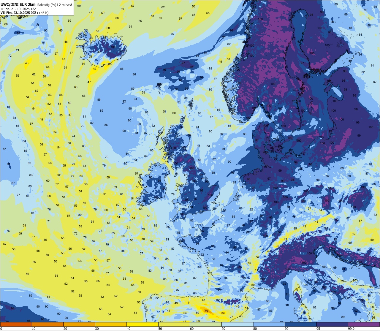Click the 40–50% bright yellow legend swatch
Screen dimensions: 380x331
[x=142, y=324]
